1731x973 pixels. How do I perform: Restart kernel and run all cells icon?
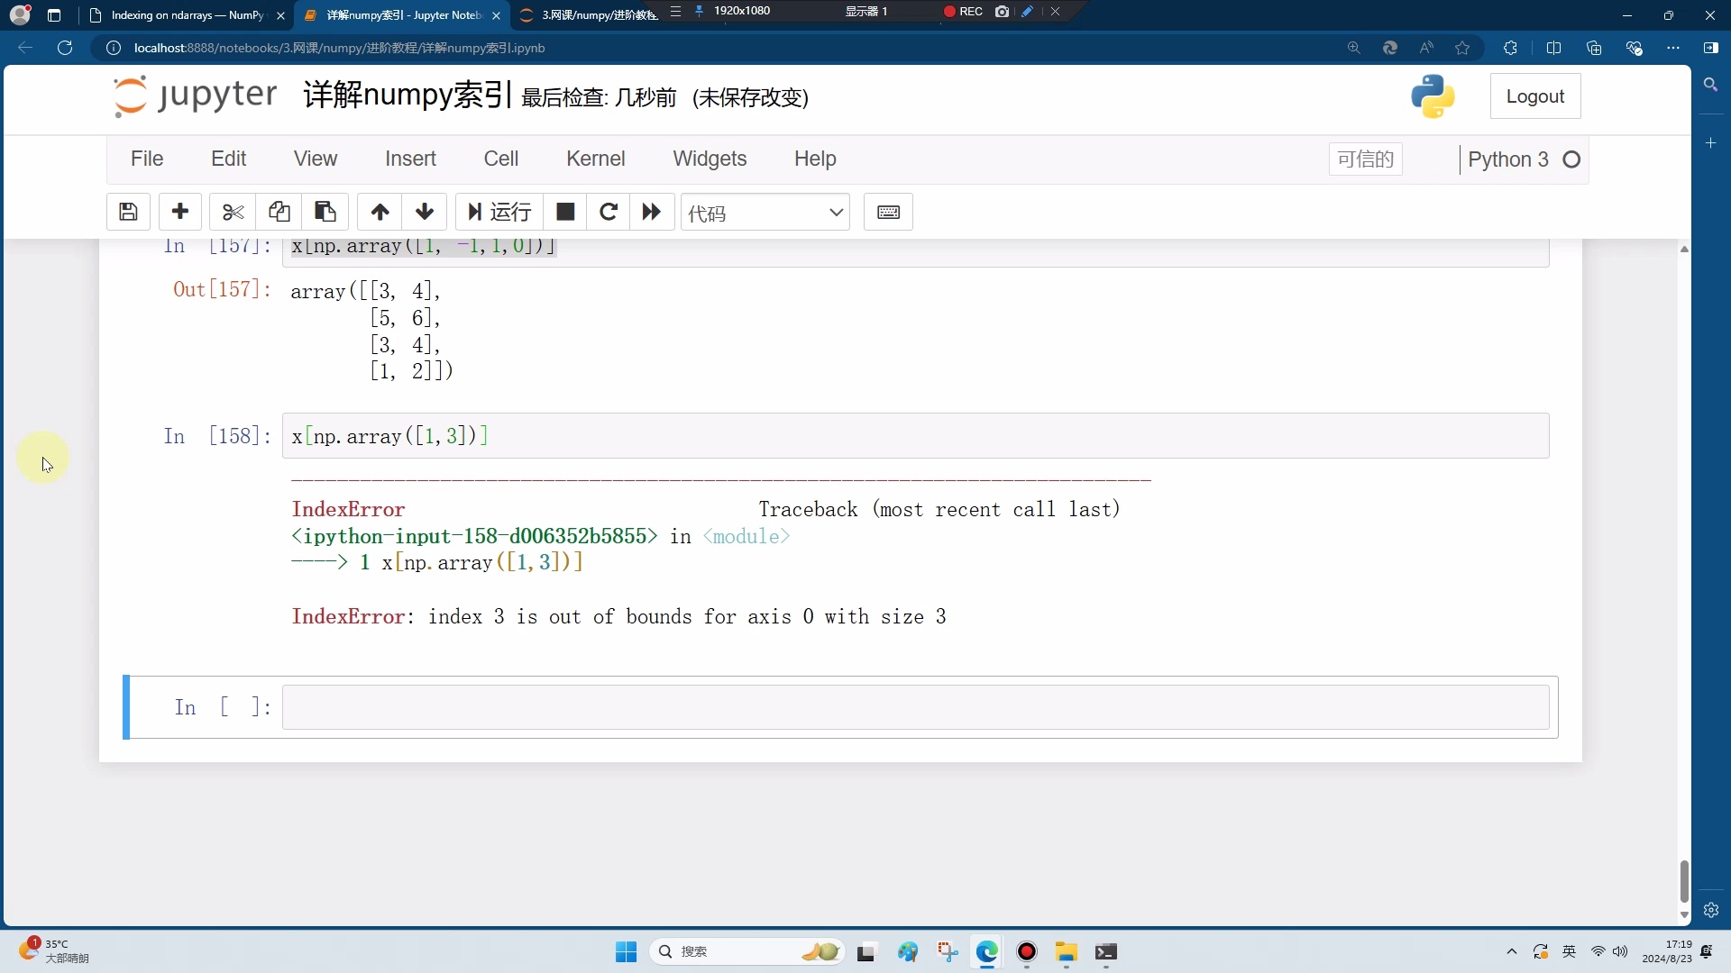(x=652, y=212)
